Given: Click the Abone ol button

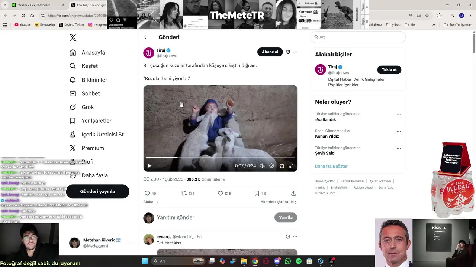Looking at the screenshot, I should pyautogui.click(x=270, y=52).
